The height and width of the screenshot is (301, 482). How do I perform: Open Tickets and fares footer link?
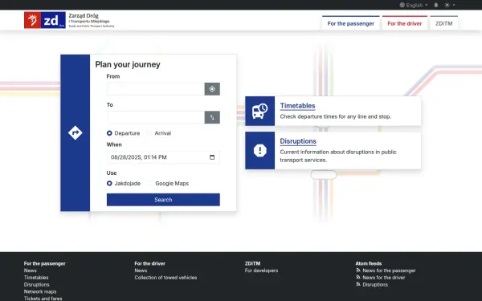pos(43,299)
